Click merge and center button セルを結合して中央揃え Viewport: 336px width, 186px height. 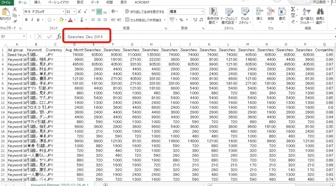tap(143, 20)
